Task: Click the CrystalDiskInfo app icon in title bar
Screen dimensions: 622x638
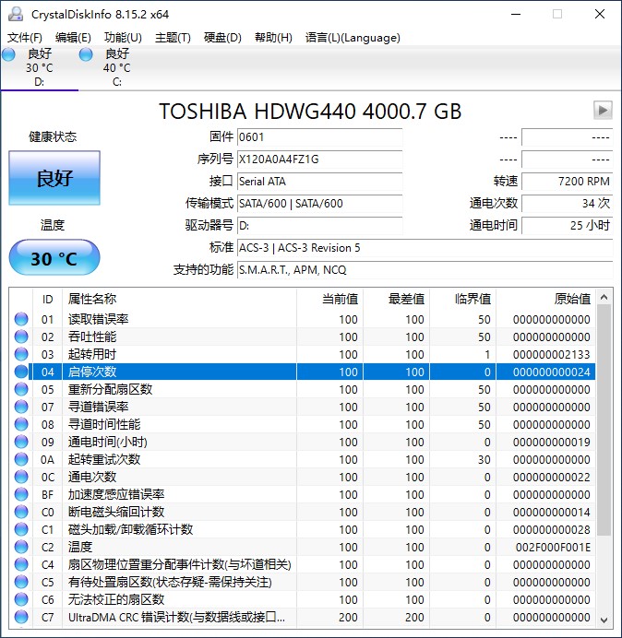Action: click(16, 14)
